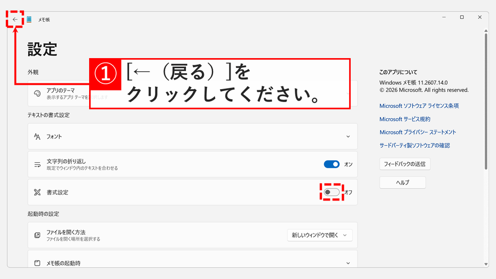
Task: Click the アプリのテーマ row label
Action: click(61, 91)
